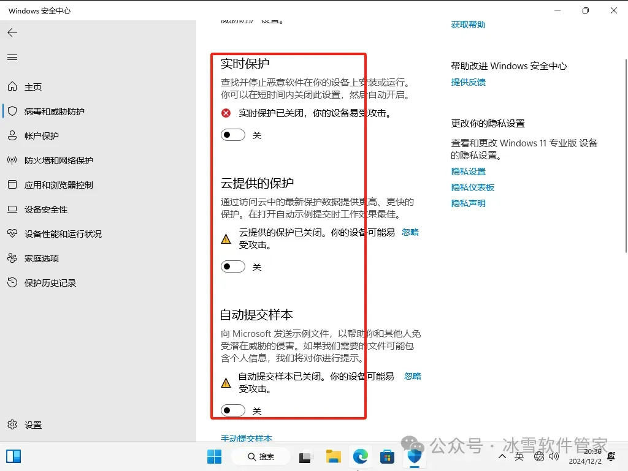The image size is (628, 471).
Task: Click the 获取帮助 link
Action: 468,24
